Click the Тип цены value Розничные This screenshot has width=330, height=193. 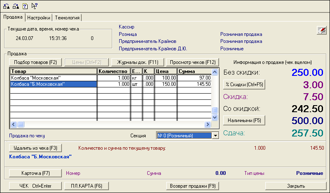(x=310, y=173)
